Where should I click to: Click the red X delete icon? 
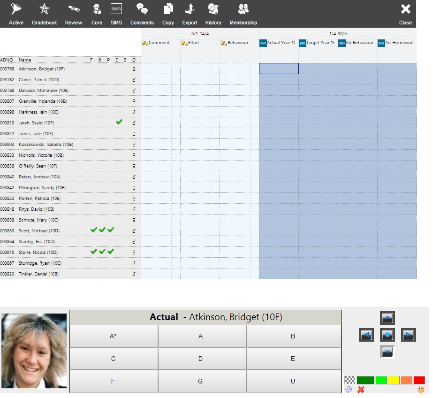point(361,390)
